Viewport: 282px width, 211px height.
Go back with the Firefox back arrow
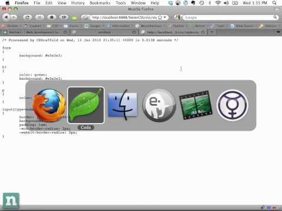click(6, 17)
